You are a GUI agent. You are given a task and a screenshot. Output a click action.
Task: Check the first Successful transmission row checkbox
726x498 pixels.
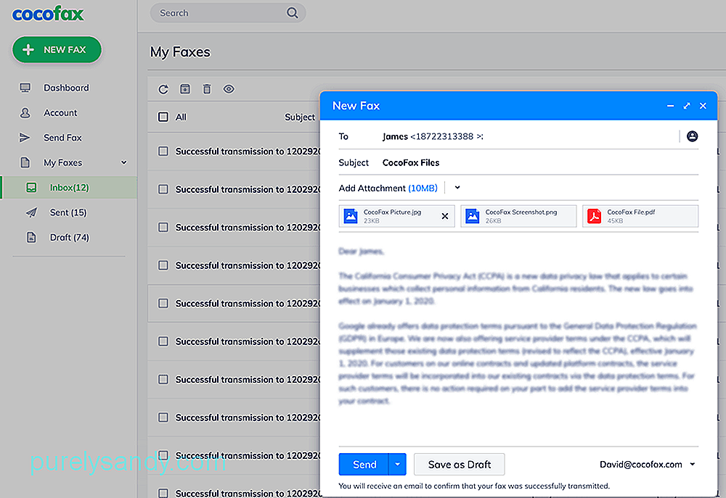pyautogui.click(x=163, y=152)
